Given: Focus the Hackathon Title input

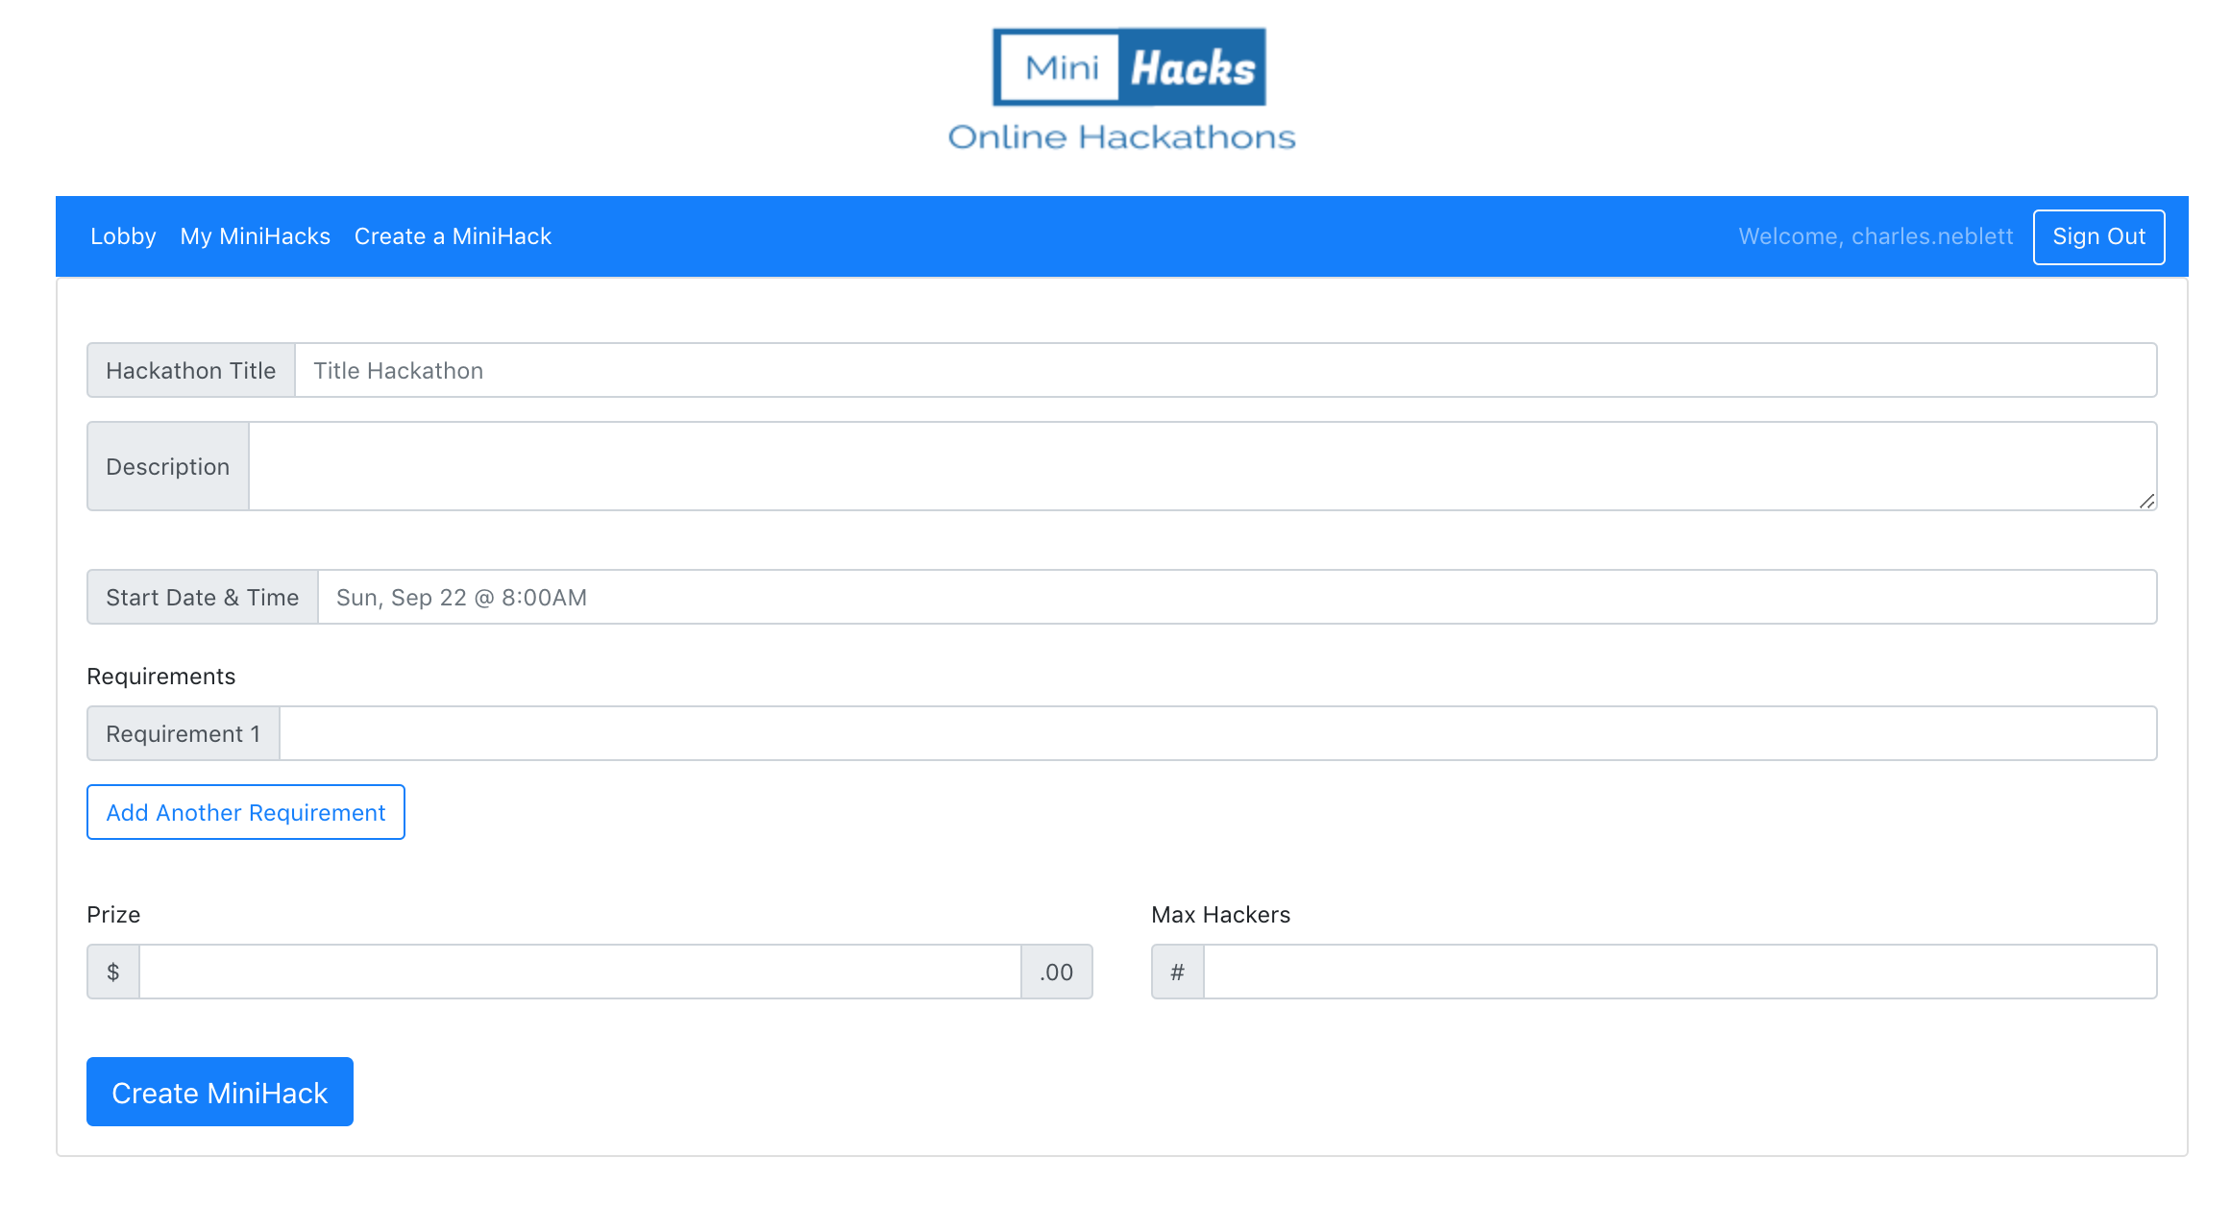Looking at the screenshot, I should [x=1225, y=370].
